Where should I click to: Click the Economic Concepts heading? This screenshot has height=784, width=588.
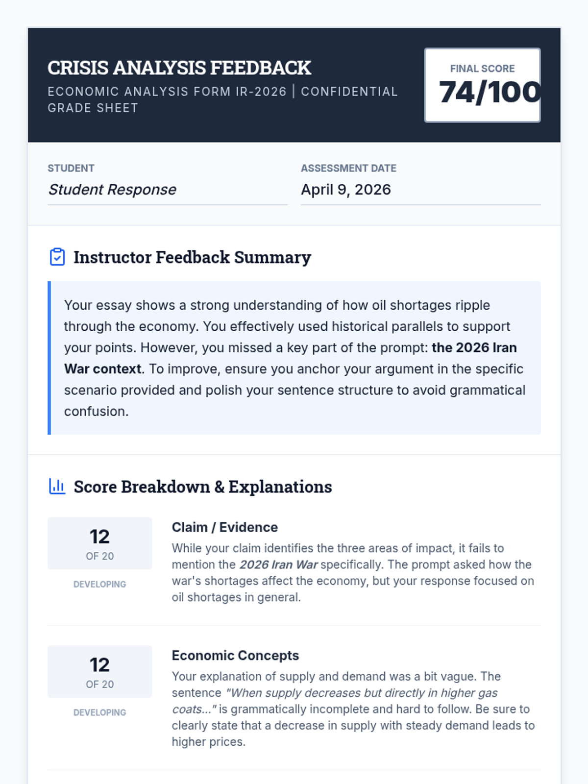click(235, 656)
